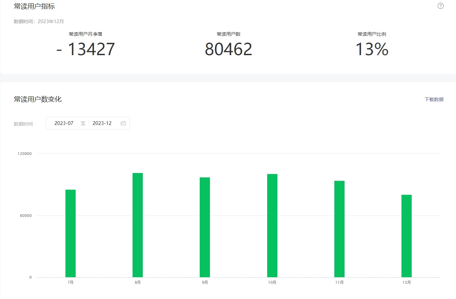This screenshot has height=299, width=456.
Task: Click the 常读用户数 value 80462
Action: tap(228, 49)
